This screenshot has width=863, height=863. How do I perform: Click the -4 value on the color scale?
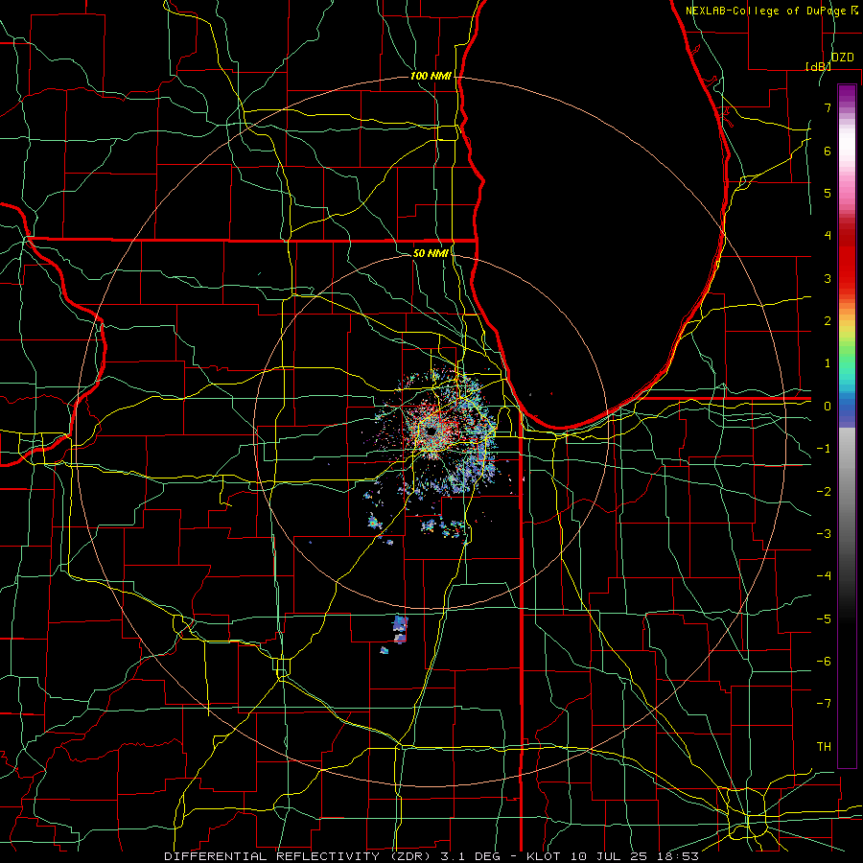point(824,576)
